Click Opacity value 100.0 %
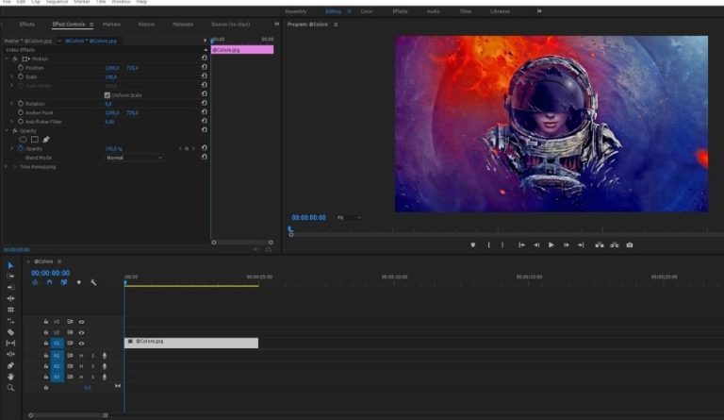724x420 pixels. 113,149
